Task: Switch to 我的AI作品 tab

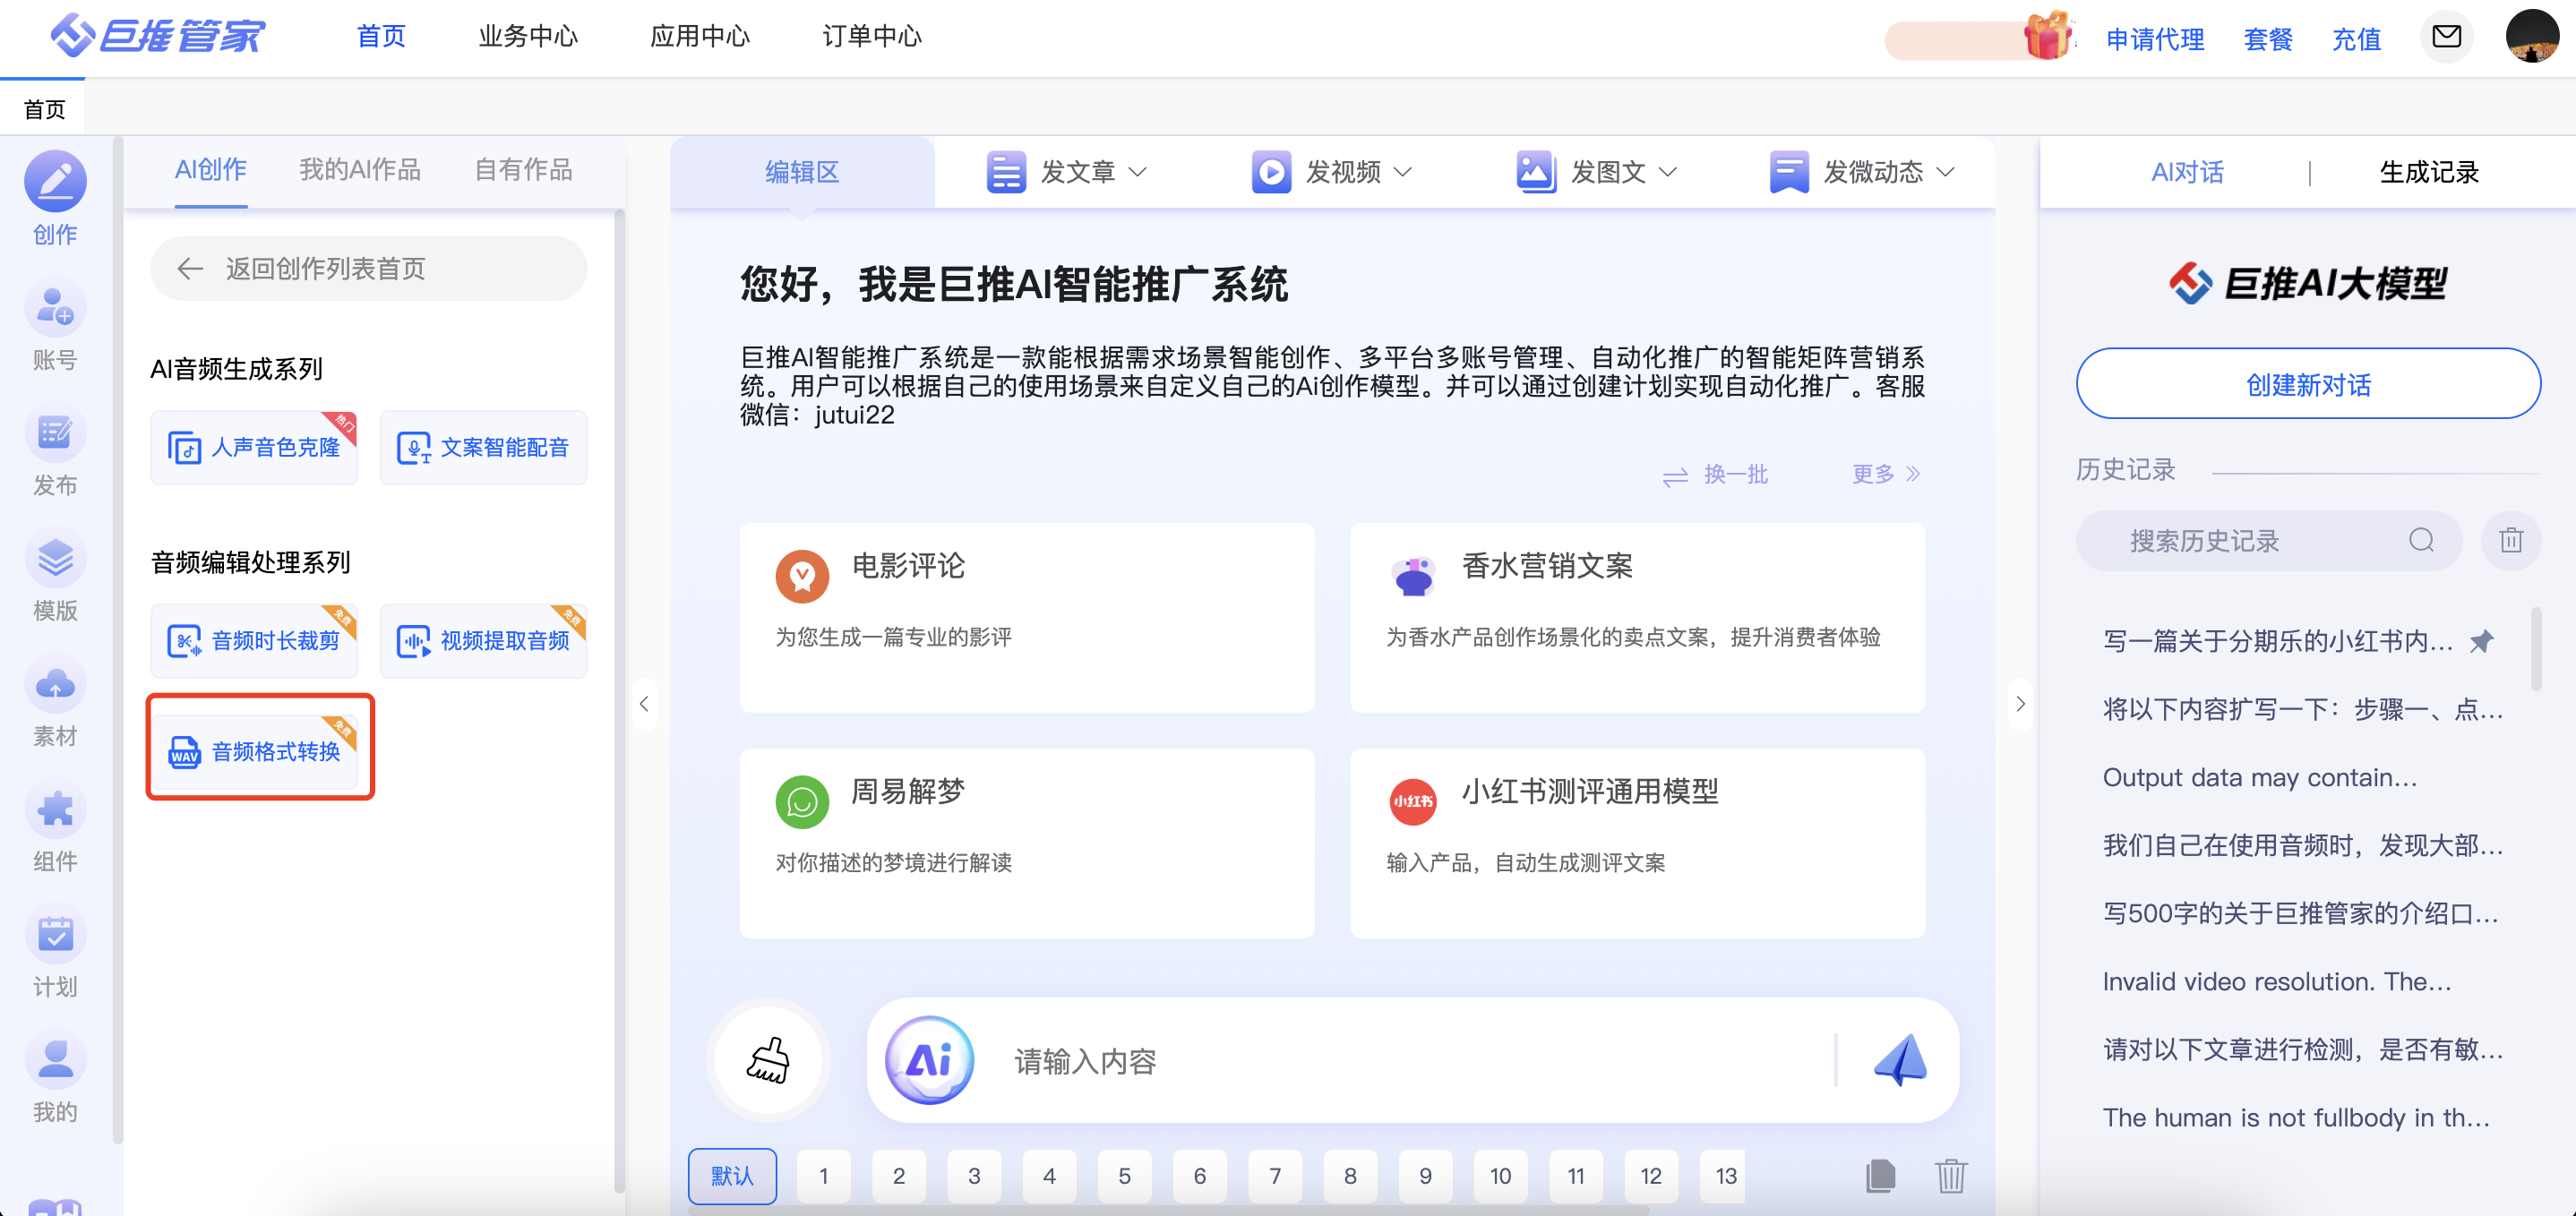Action: click(360, 170)
